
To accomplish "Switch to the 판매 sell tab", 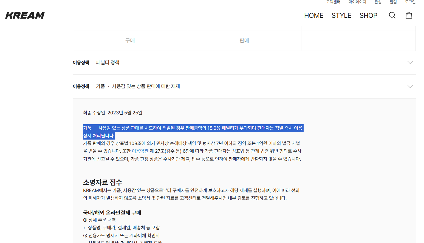I will [x=244, y=40].
